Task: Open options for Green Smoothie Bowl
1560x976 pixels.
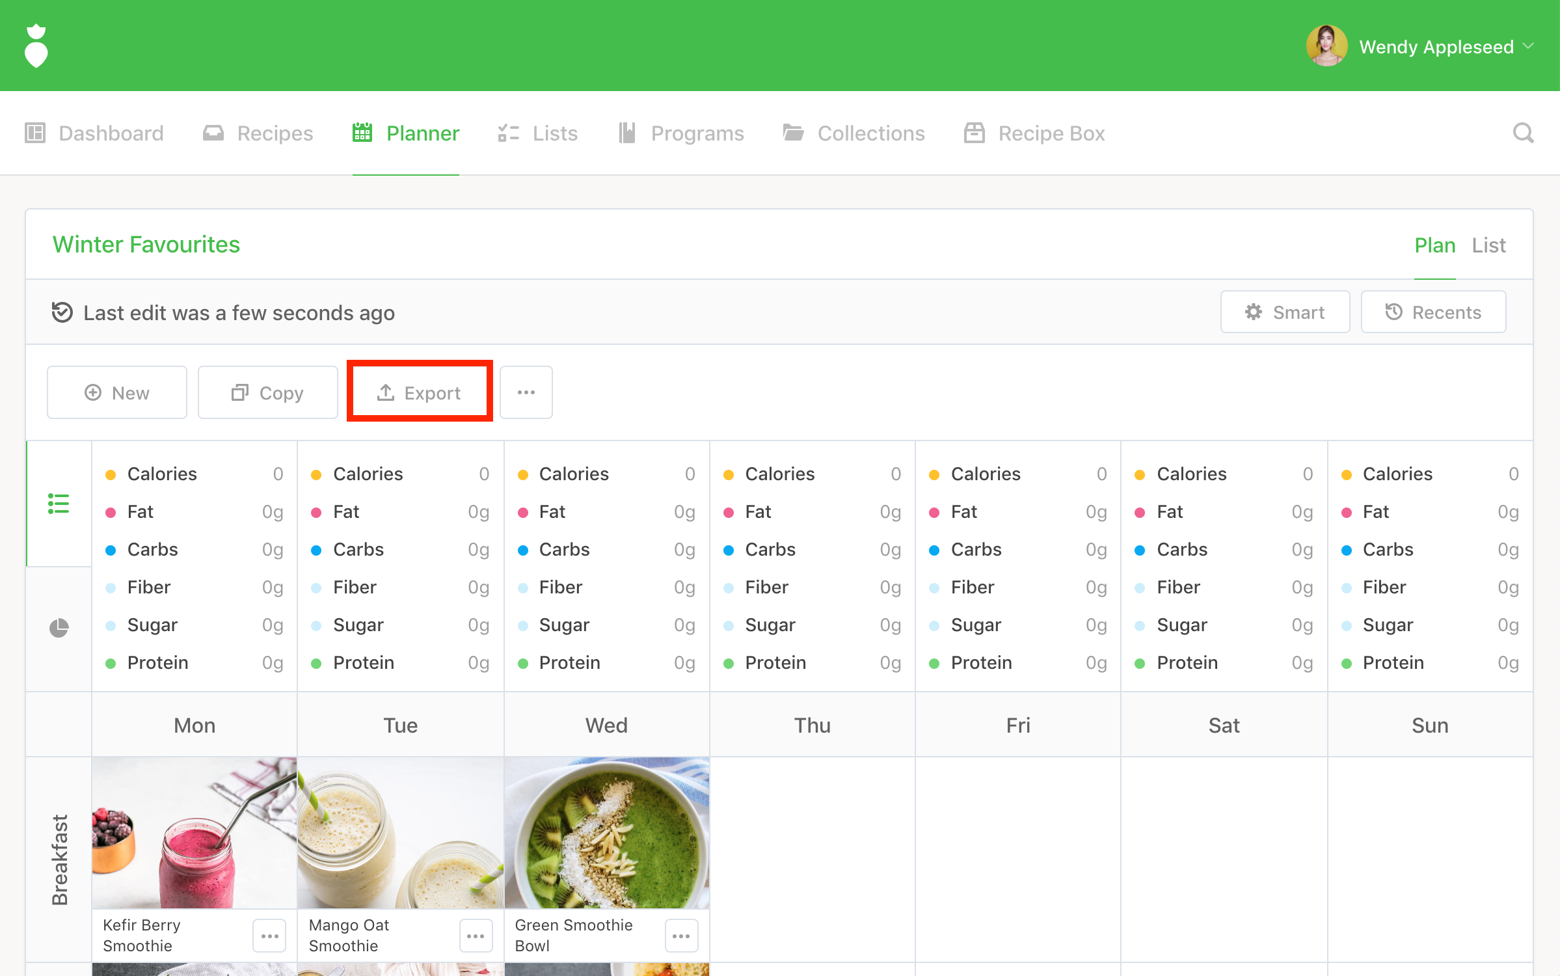Action: (681, 936)
